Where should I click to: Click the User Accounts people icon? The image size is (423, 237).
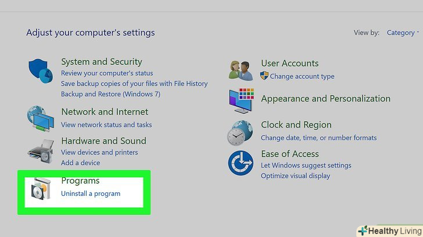[241, 70]
